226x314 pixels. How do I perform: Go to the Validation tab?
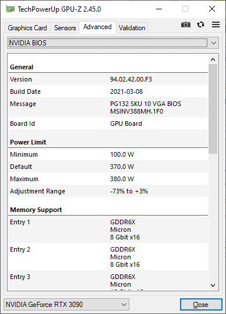(132, 28)
